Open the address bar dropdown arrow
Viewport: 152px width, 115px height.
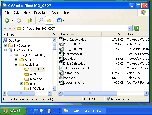(130, 28)
